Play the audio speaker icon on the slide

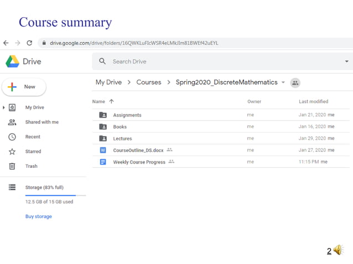[339, 251]
